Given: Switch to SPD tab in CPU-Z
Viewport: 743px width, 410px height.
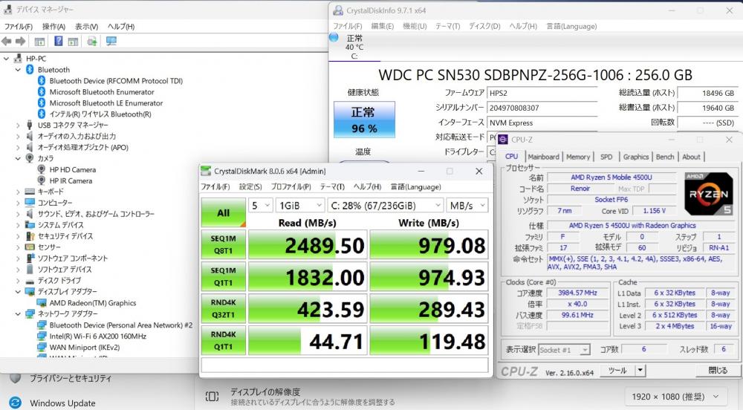Looking at the screenshot, I should 606,157.
